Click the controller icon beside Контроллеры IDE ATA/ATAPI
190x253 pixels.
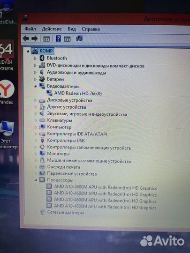tap(42, 134)
